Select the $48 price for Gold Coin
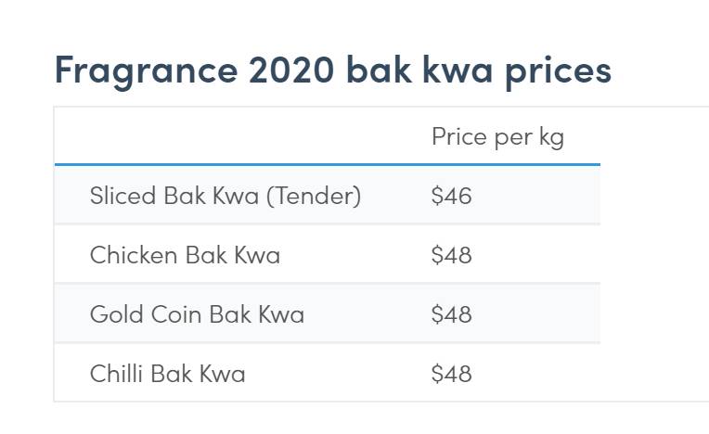709x434 pixels. coord(452,314)
